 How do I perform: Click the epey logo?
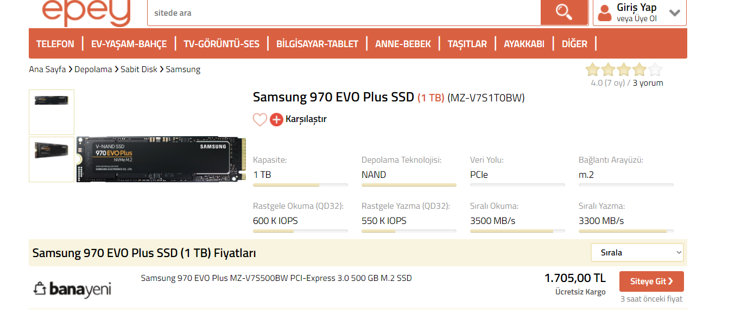point(87,12)
